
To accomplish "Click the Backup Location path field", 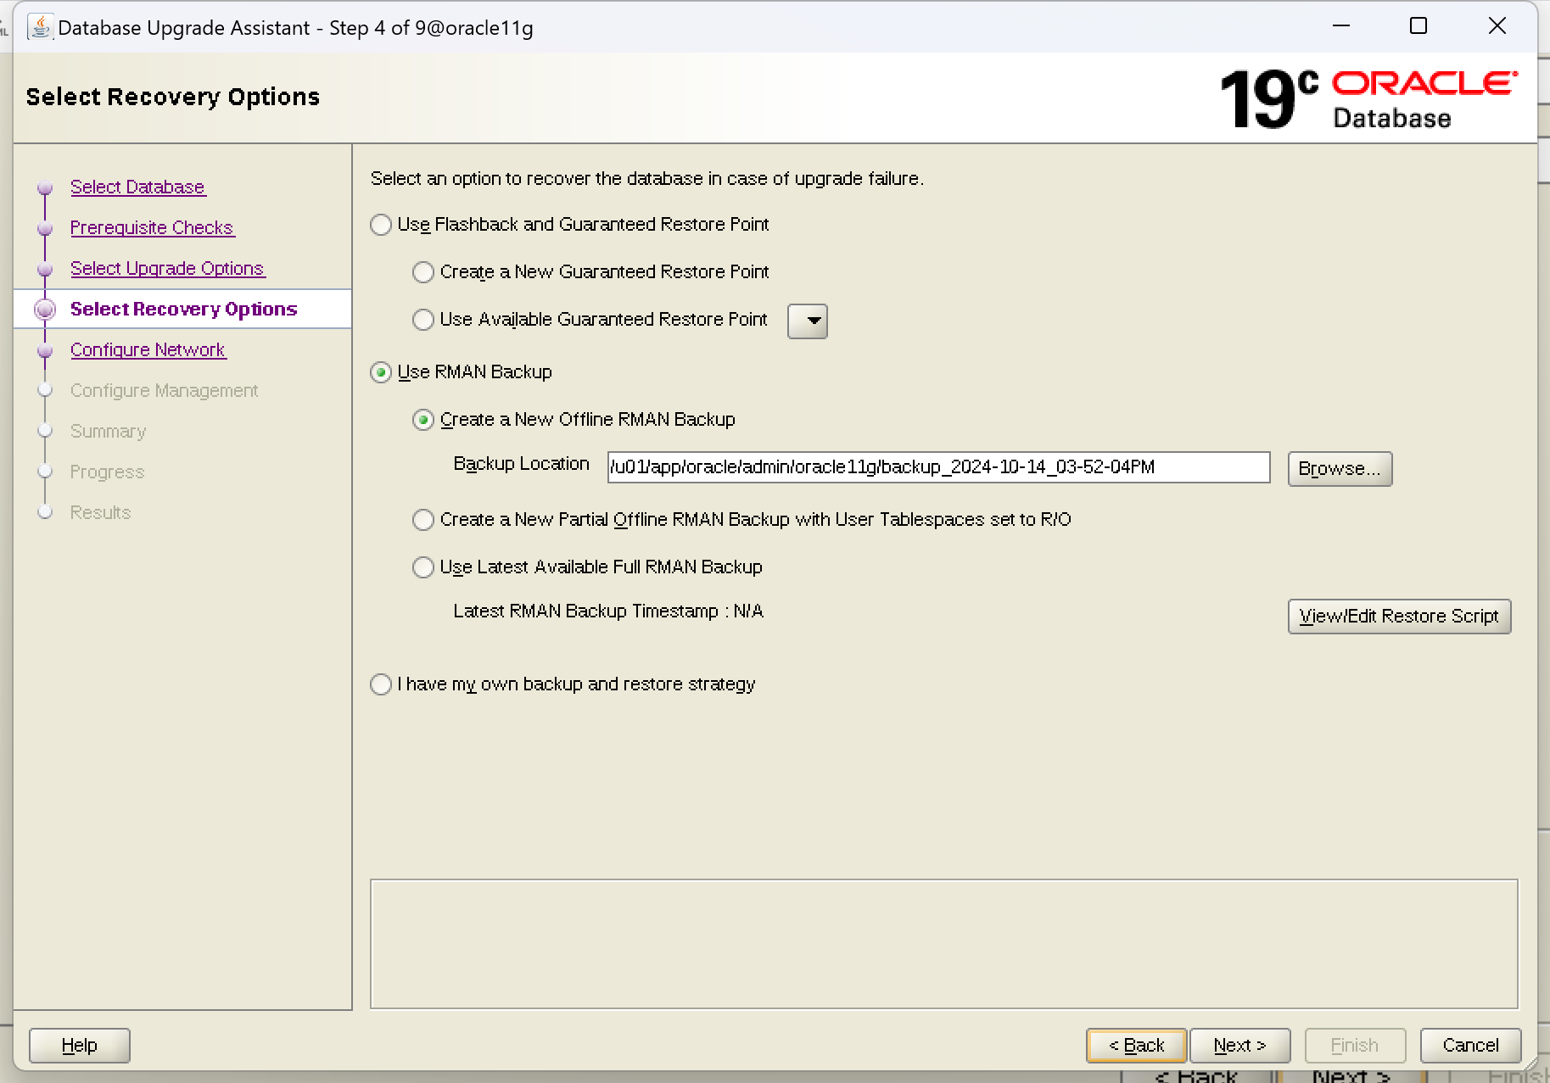I will pos(938,467).
